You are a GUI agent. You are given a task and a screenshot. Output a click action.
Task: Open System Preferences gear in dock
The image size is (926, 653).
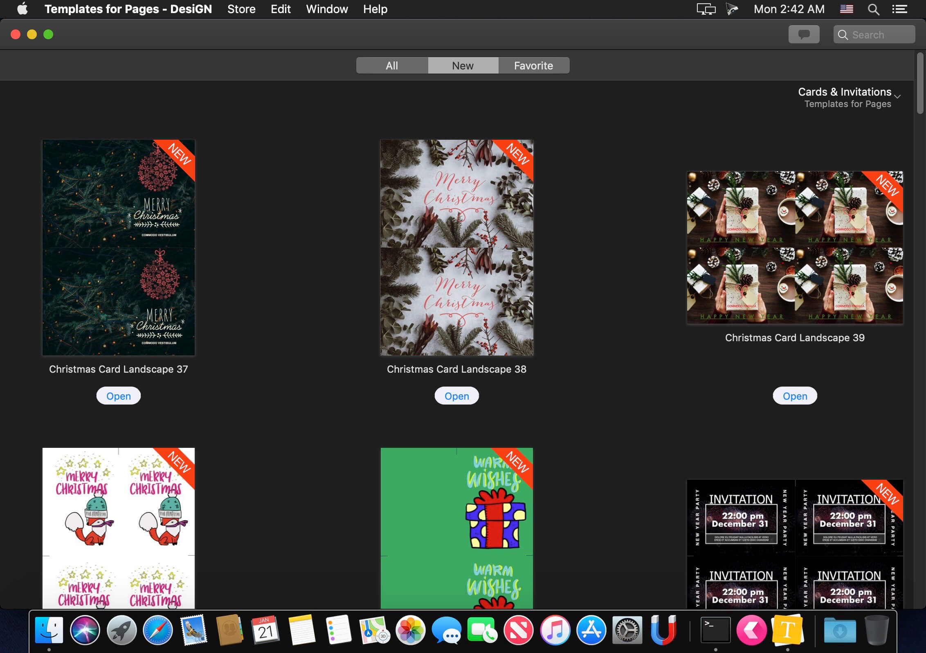tap(627, 630)
